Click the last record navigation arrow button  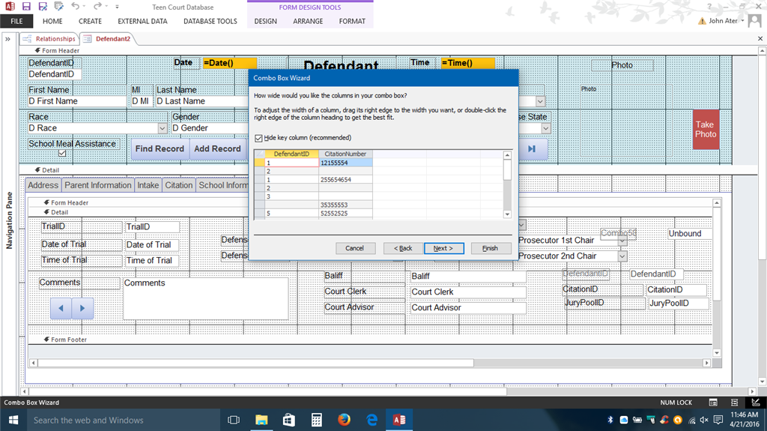(x=532, y=148)
